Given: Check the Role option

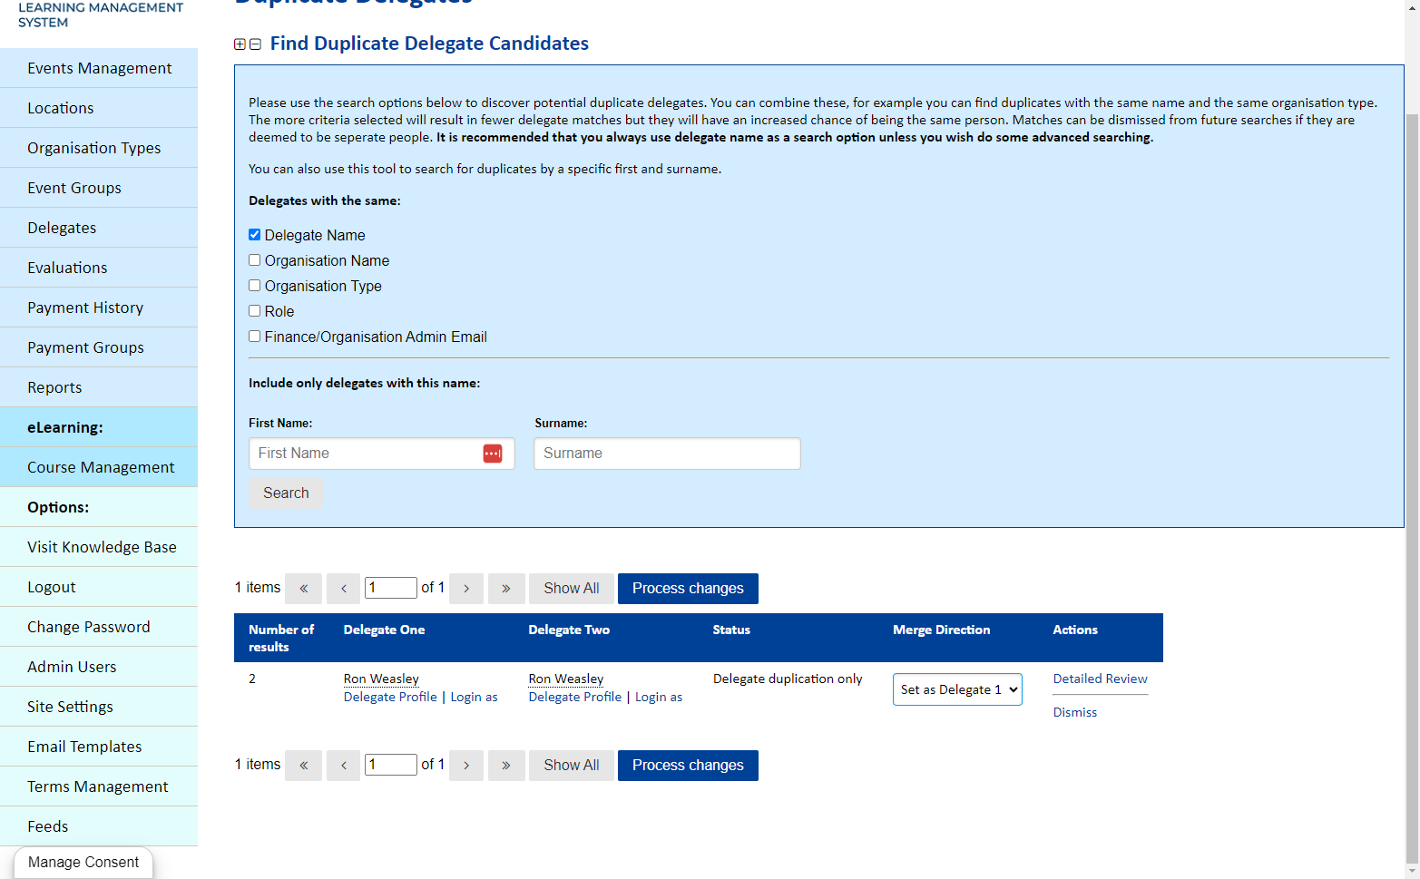Looking at the screenshot, I should coord(255,311).
